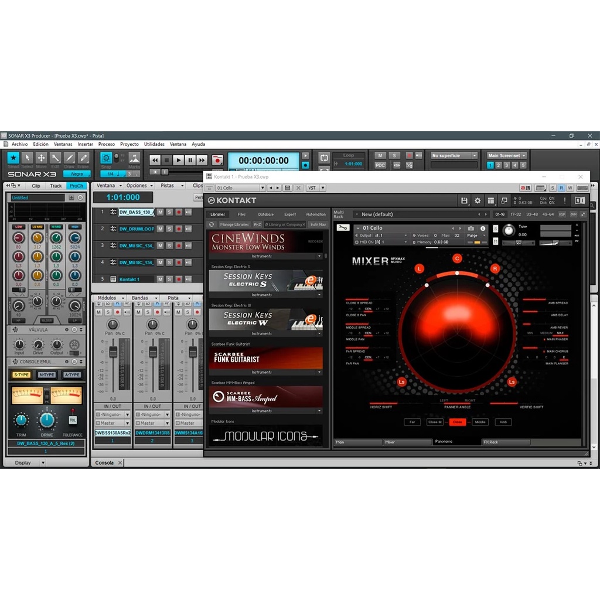The height and width of the screenshot is (600, 600).
Task: Open the Ventana dropdown in track view
Action: point(108,186)
